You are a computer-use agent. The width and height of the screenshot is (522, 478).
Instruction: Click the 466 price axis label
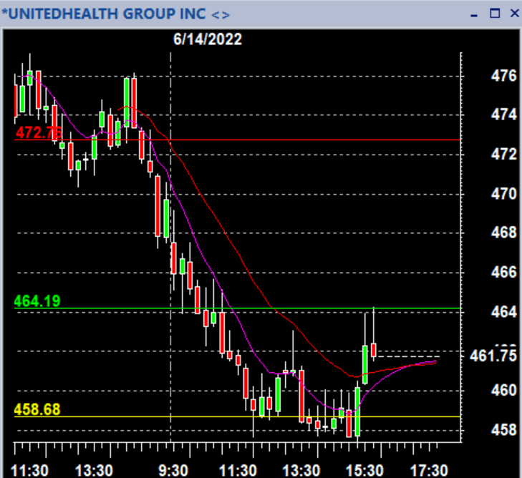tap(503, 272)
